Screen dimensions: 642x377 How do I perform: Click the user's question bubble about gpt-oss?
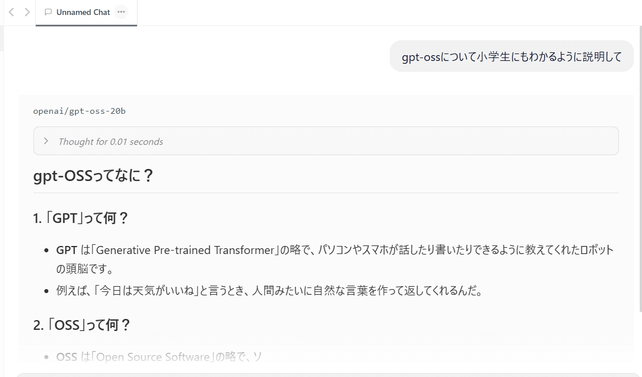click(x=511, y=56)
